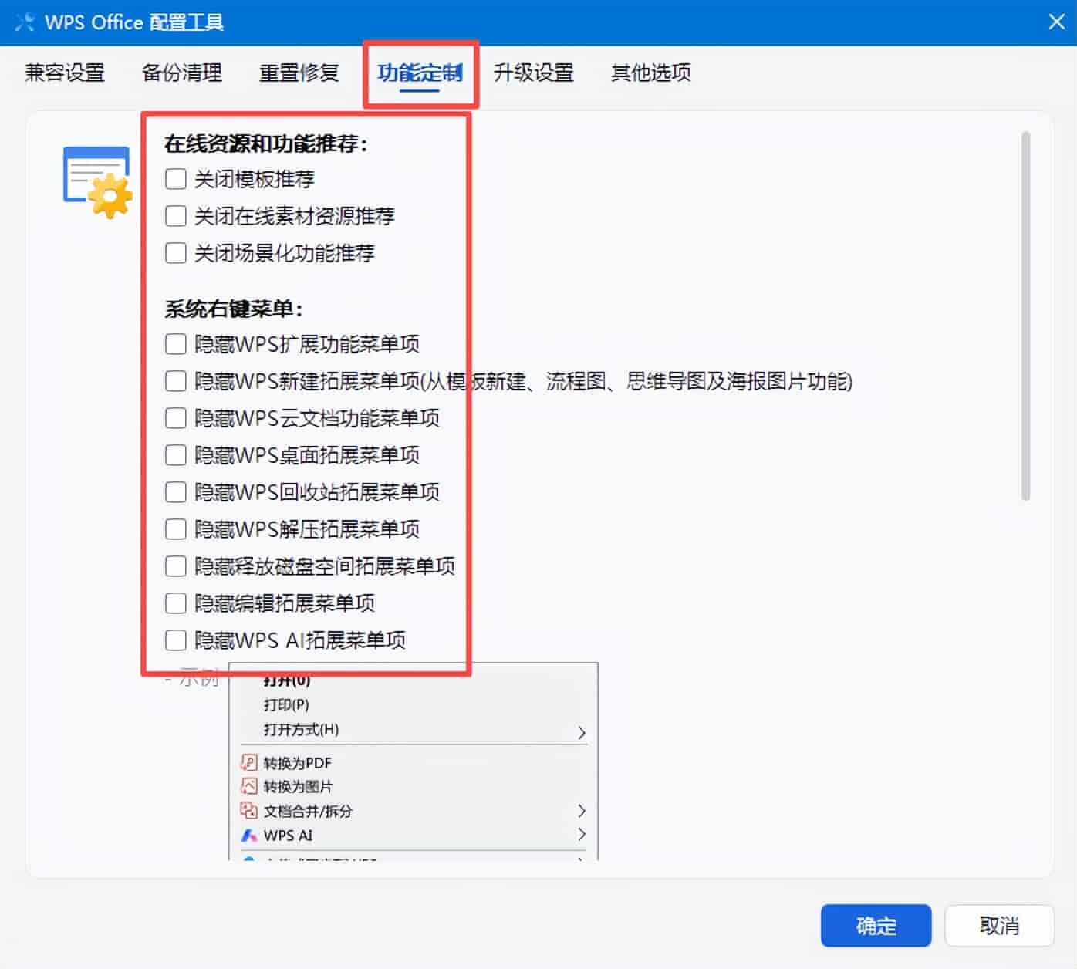Expand the 文档合并/拆分 submenu chevron
The height and width of the screenshot is (969, 1077).
582,811
